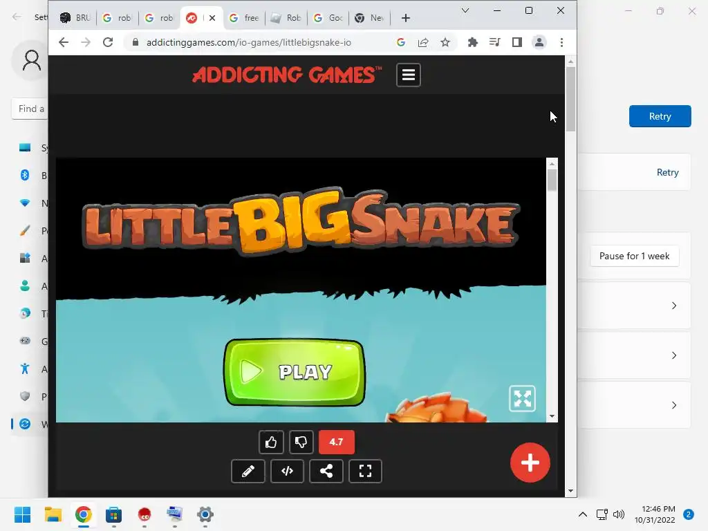
Task: Click the share page icon in address bar
Action: click(423, 42)
